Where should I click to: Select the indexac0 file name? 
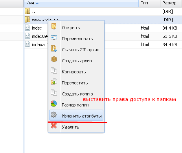40,45
